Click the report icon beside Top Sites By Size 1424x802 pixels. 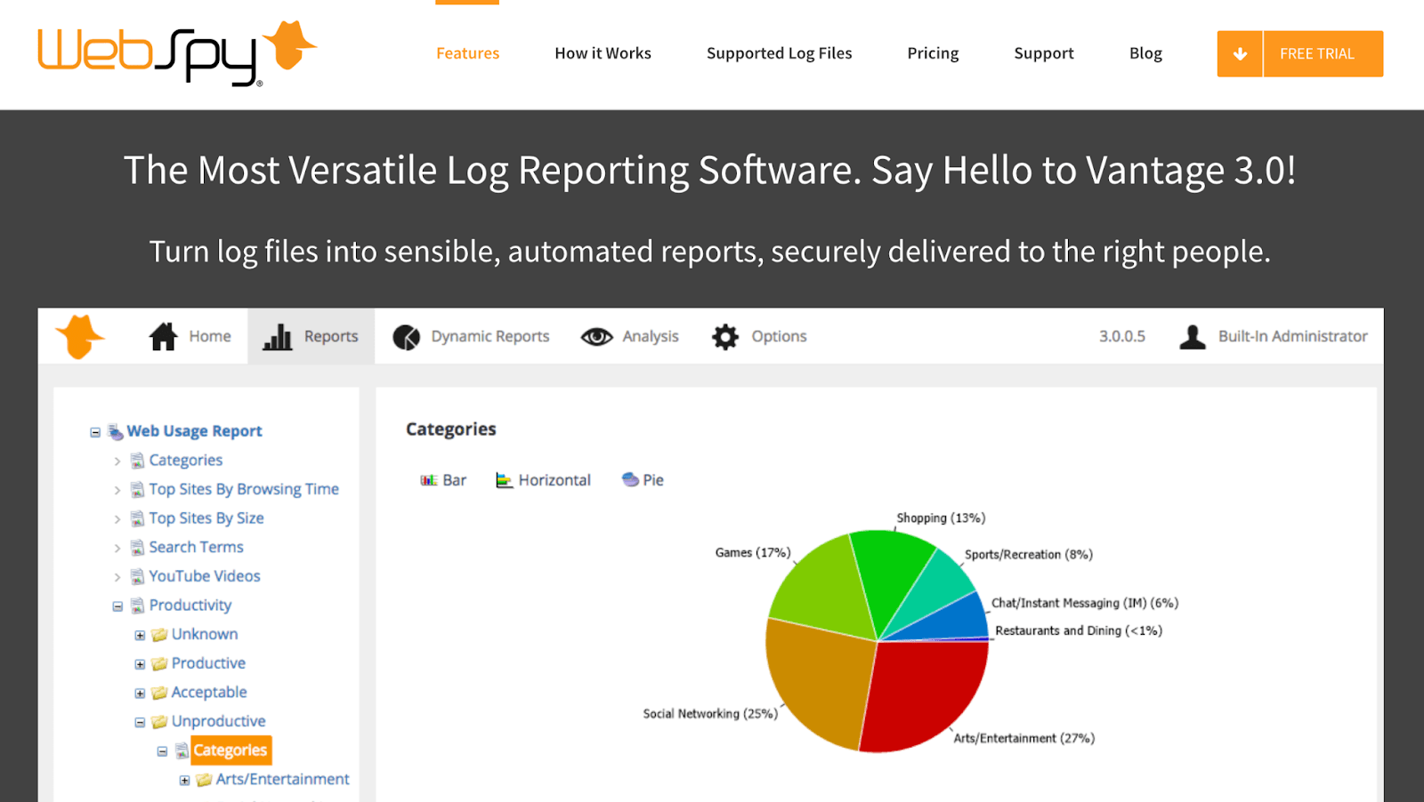pos(137,518)
